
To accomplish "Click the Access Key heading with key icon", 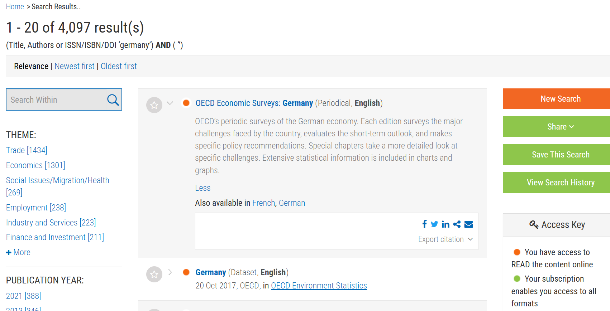I will point(557,225).
